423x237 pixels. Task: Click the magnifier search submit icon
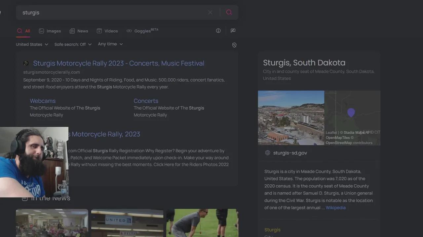pyautogui.click(x=229, y=13)
